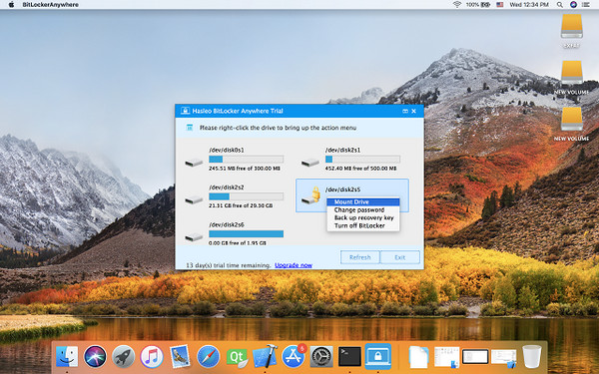Viewport: 599px width, 374px height.
Task: Open Notification Center from the menu bar
Action: [586, 5]
